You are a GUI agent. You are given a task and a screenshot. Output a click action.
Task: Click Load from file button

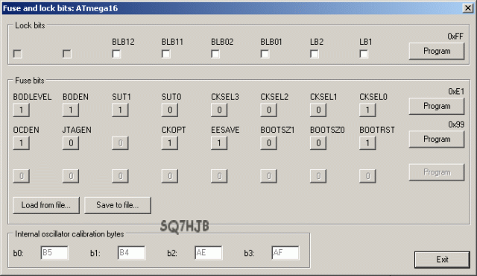click(x=46, y=205)
